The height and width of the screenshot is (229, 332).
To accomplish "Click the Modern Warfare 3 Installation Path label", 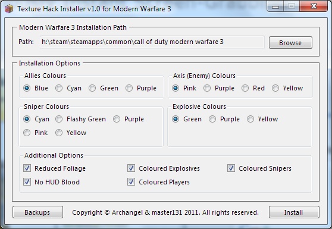I will (73, 27).
